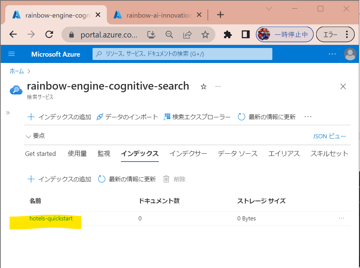The width and height of the screenshot is (360, 268).
Task: Switch to the データ ソース tab
Action: [x=238, y=154]
